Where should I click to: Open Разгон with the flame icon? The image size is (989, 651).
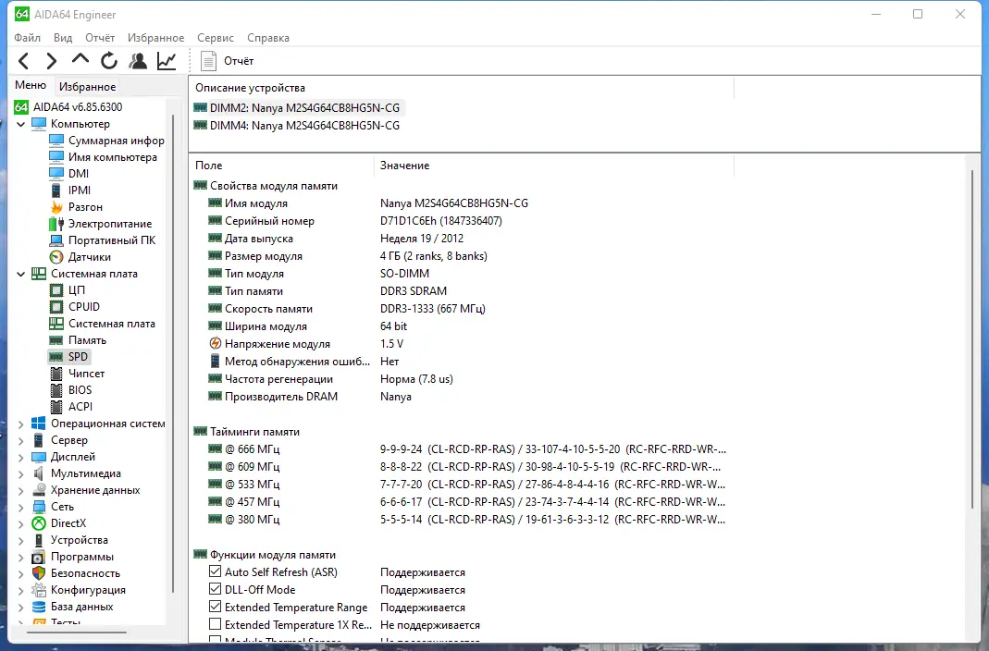click(x=76, y=207)
